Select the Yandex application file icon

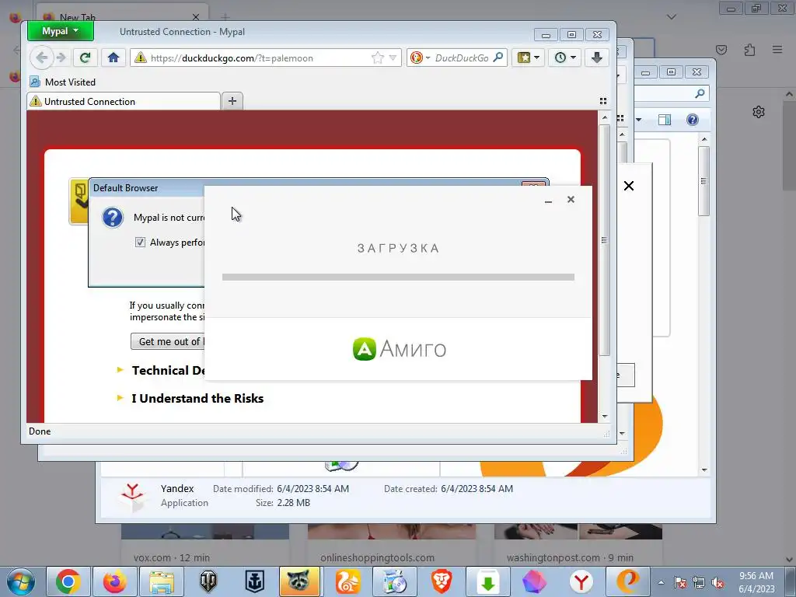point(132,495)
